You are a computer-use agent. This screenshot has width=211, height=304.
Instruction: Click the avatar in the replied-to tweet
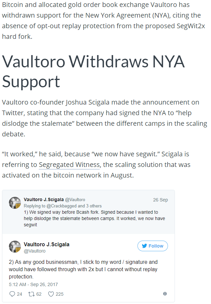(x=15, y=202)
